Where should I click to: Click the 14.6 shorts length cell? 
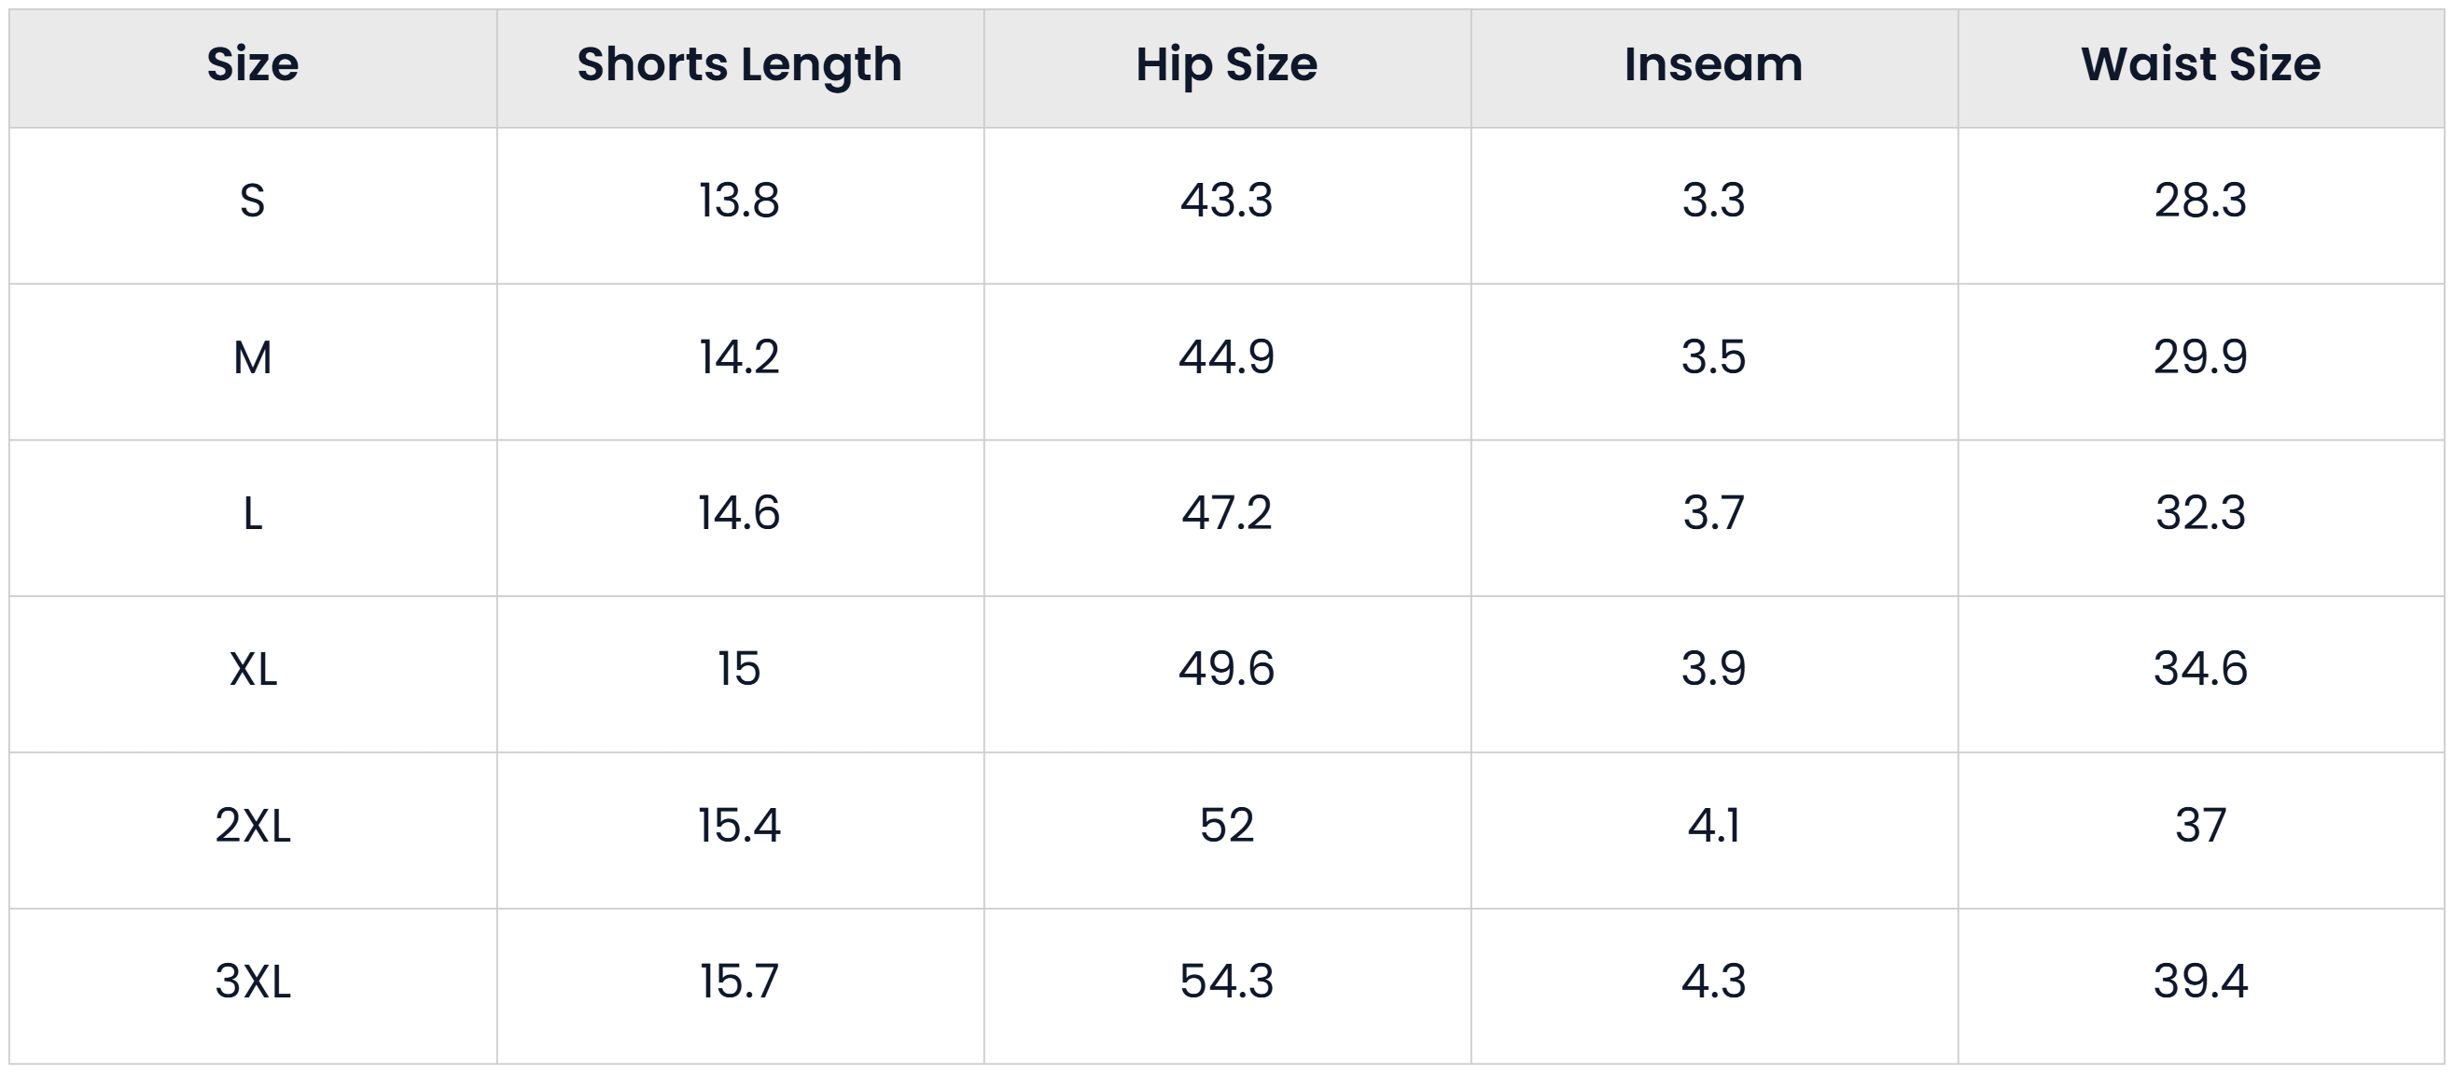(739, 513)
